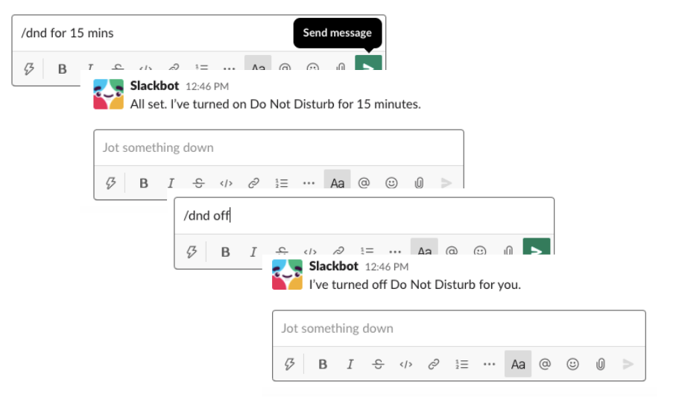
Task: Toggle Aa formatting bar in the bottom composer
Action: pos(518,364)
